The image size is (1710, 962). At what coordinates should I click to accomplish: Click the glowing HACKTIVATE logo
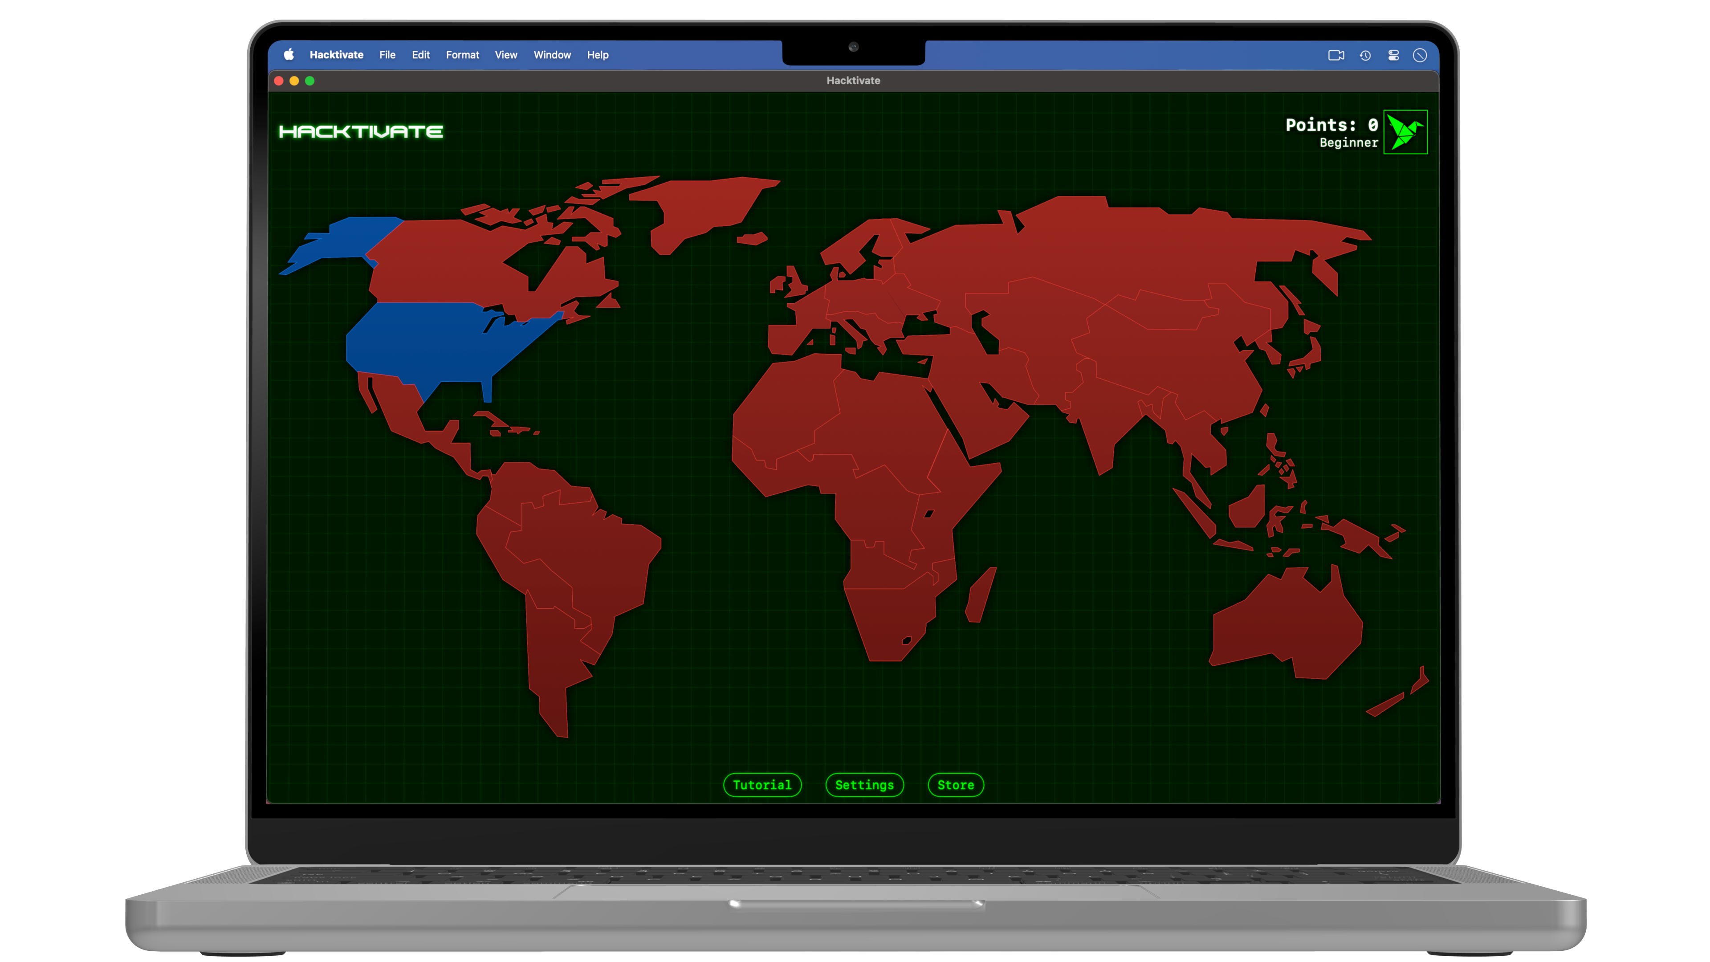coord(361,131)
